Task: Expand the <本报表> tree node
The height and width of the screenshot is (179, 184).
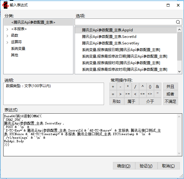Action: [7, 29]
